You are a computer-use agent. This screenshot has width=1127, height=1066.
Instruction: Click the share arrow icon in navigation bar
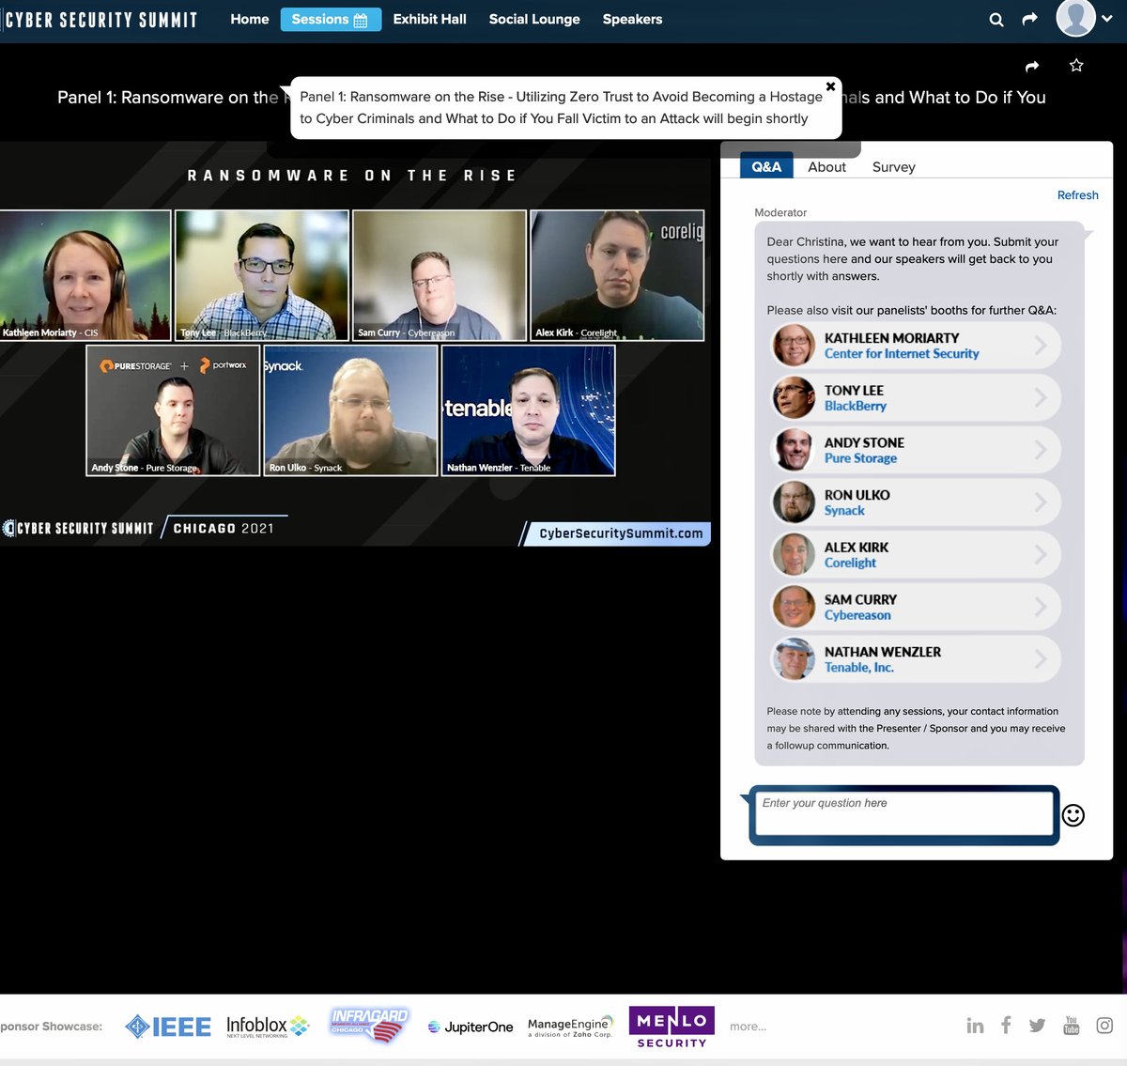(1030, 19)
